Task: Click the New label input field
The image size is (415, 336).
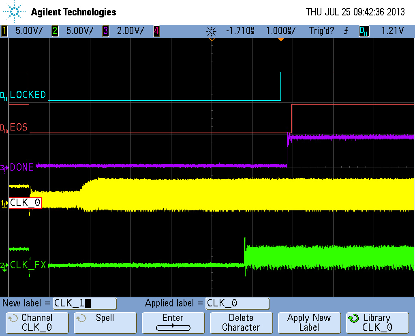Action: pos(84,303)
